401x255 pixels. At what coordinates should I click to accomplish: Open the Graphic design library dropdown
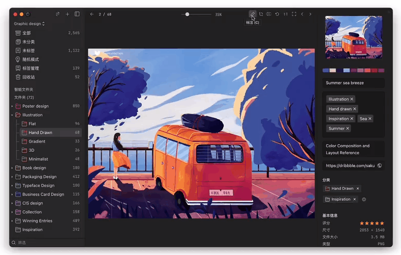click(x=29, y=24)
